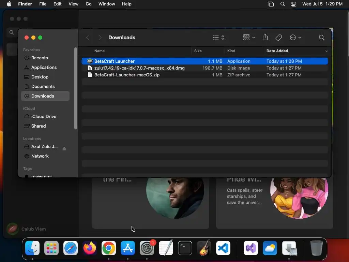Eject the Azul Zulu volume

(64, 149)
